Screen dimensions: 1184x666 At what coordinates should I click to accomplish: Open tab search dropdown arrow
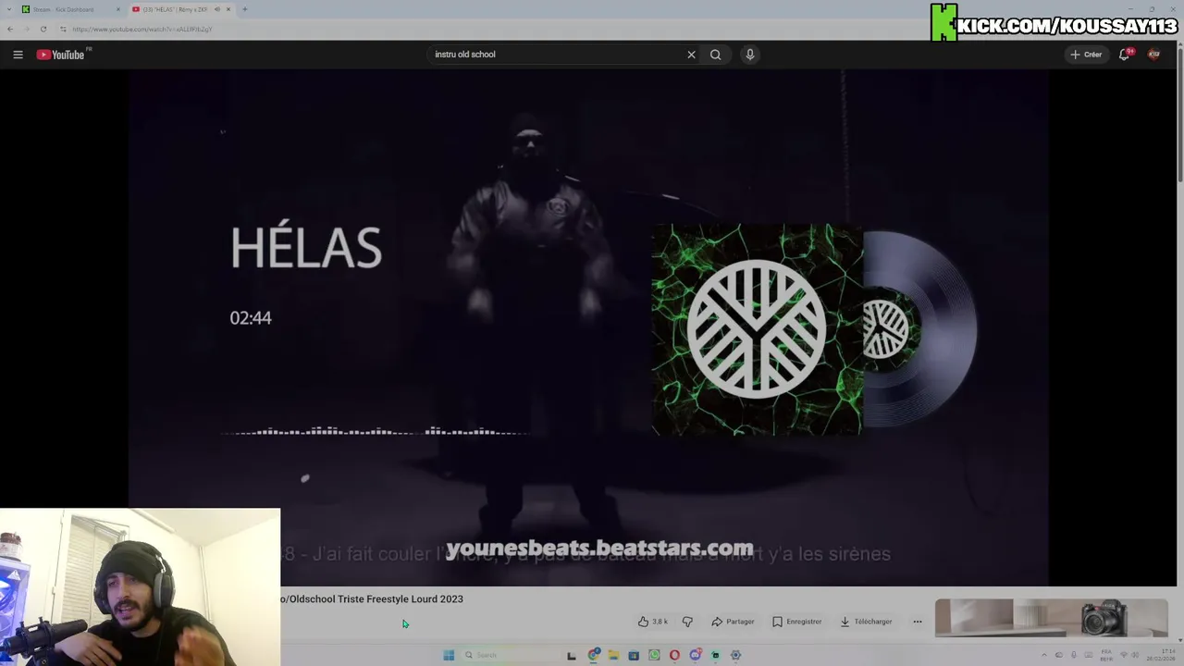9,9
